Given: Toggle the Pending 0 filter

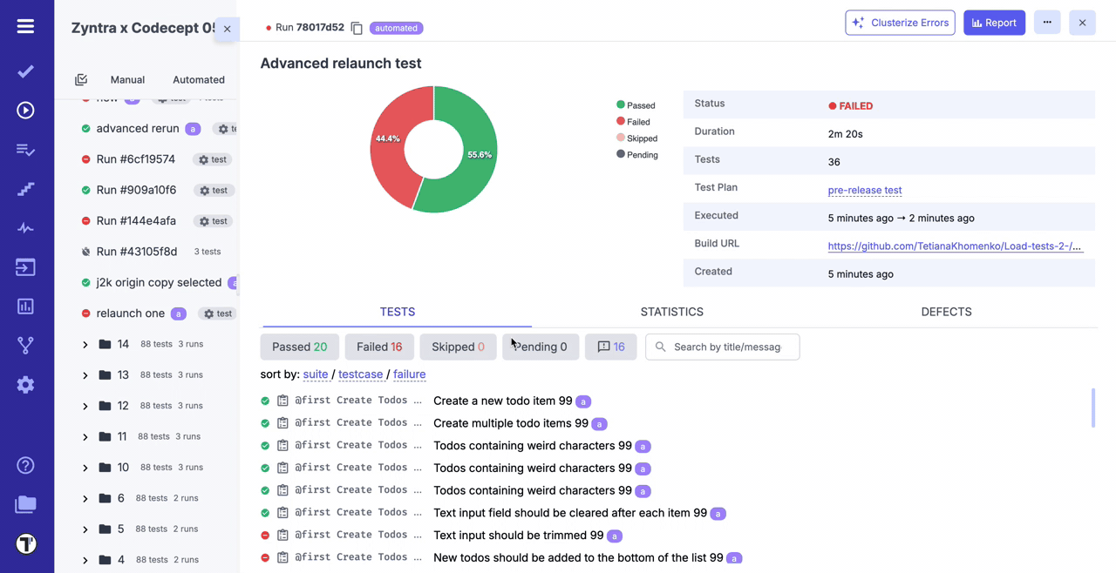Looking at the screenshot, I should point(541,347).
